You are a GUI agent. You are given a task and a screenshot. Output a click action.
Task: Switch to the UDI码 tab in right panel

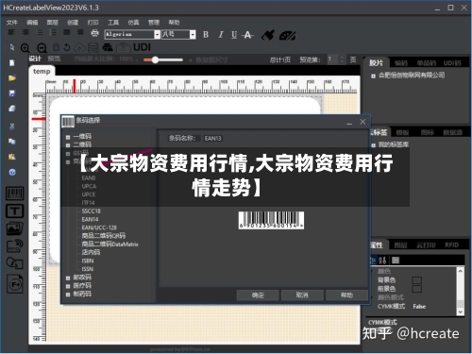point(452,63)
